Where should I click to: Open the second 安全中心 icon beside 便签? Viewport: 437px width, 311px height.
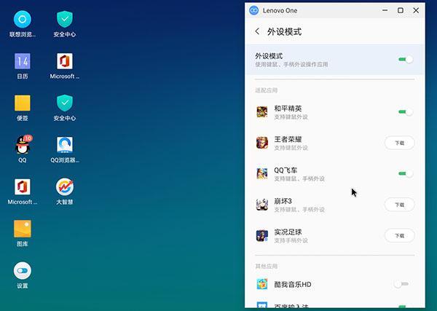click(65, 103)
